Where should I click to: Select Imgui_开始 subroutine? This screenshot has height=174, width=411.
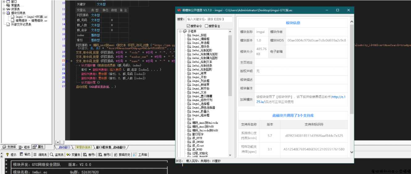199,77
